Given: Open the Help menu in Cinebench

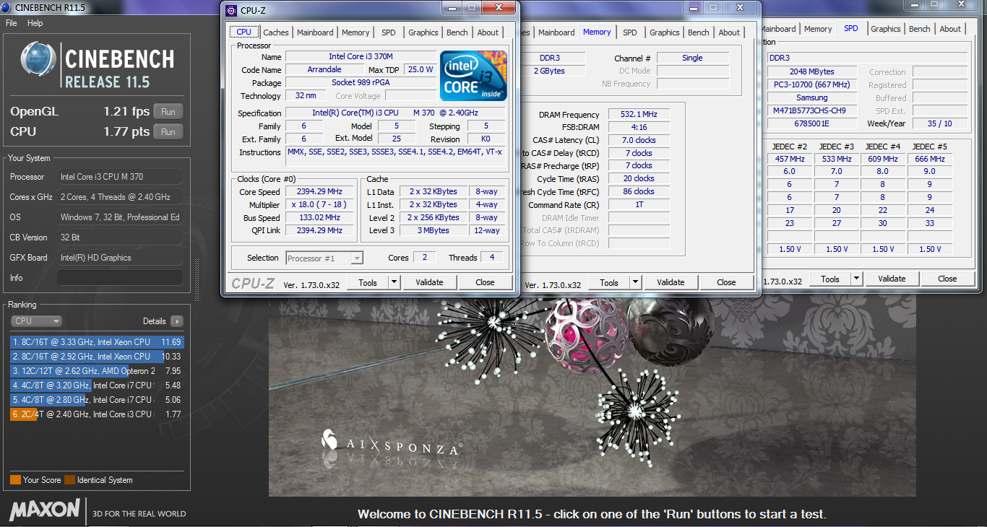Looking at the screenshot, I should point(35,23).
